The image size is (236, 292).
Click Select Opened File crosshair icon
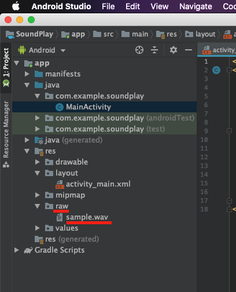(x=139, y=50)
